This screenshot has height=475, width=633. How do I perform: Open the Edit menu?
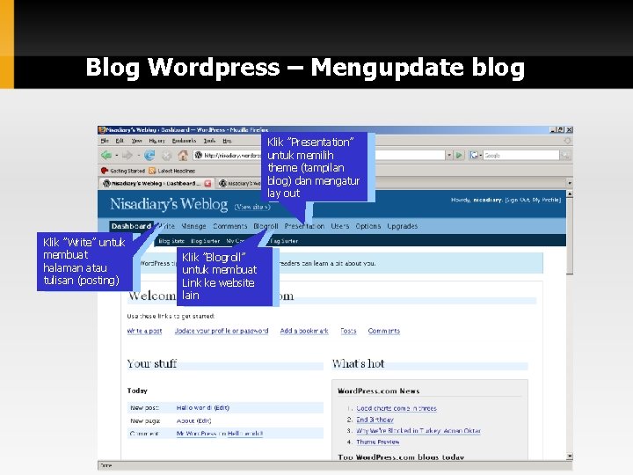click(120, 141)
